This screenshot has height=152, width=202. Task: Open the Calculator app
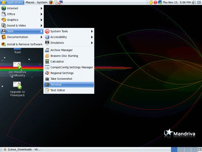pos(69,62)
